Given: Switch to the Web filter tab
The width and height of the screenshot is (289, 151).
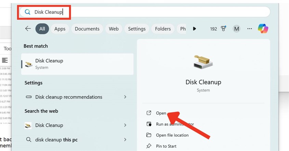Looking at the screenshot, I should point(114,29).
